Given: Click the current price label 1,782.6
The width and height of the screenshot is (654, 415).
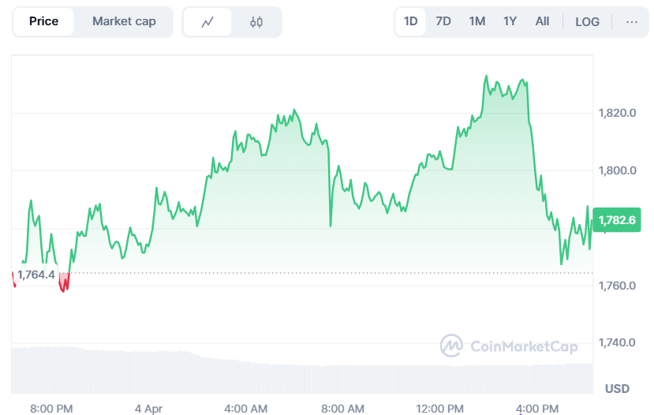Looking at the screenshot, I should tap(616, 220).
